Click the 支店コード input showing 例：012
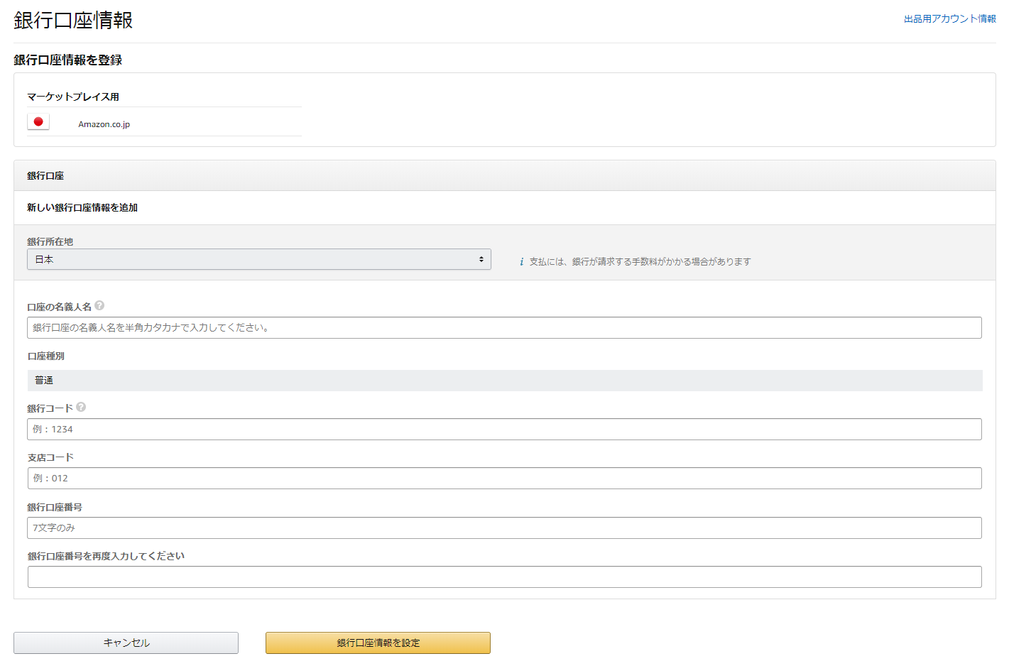 (504, 478)
